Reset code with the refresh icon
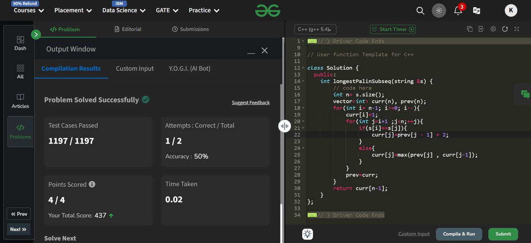 tap(505, 29)
